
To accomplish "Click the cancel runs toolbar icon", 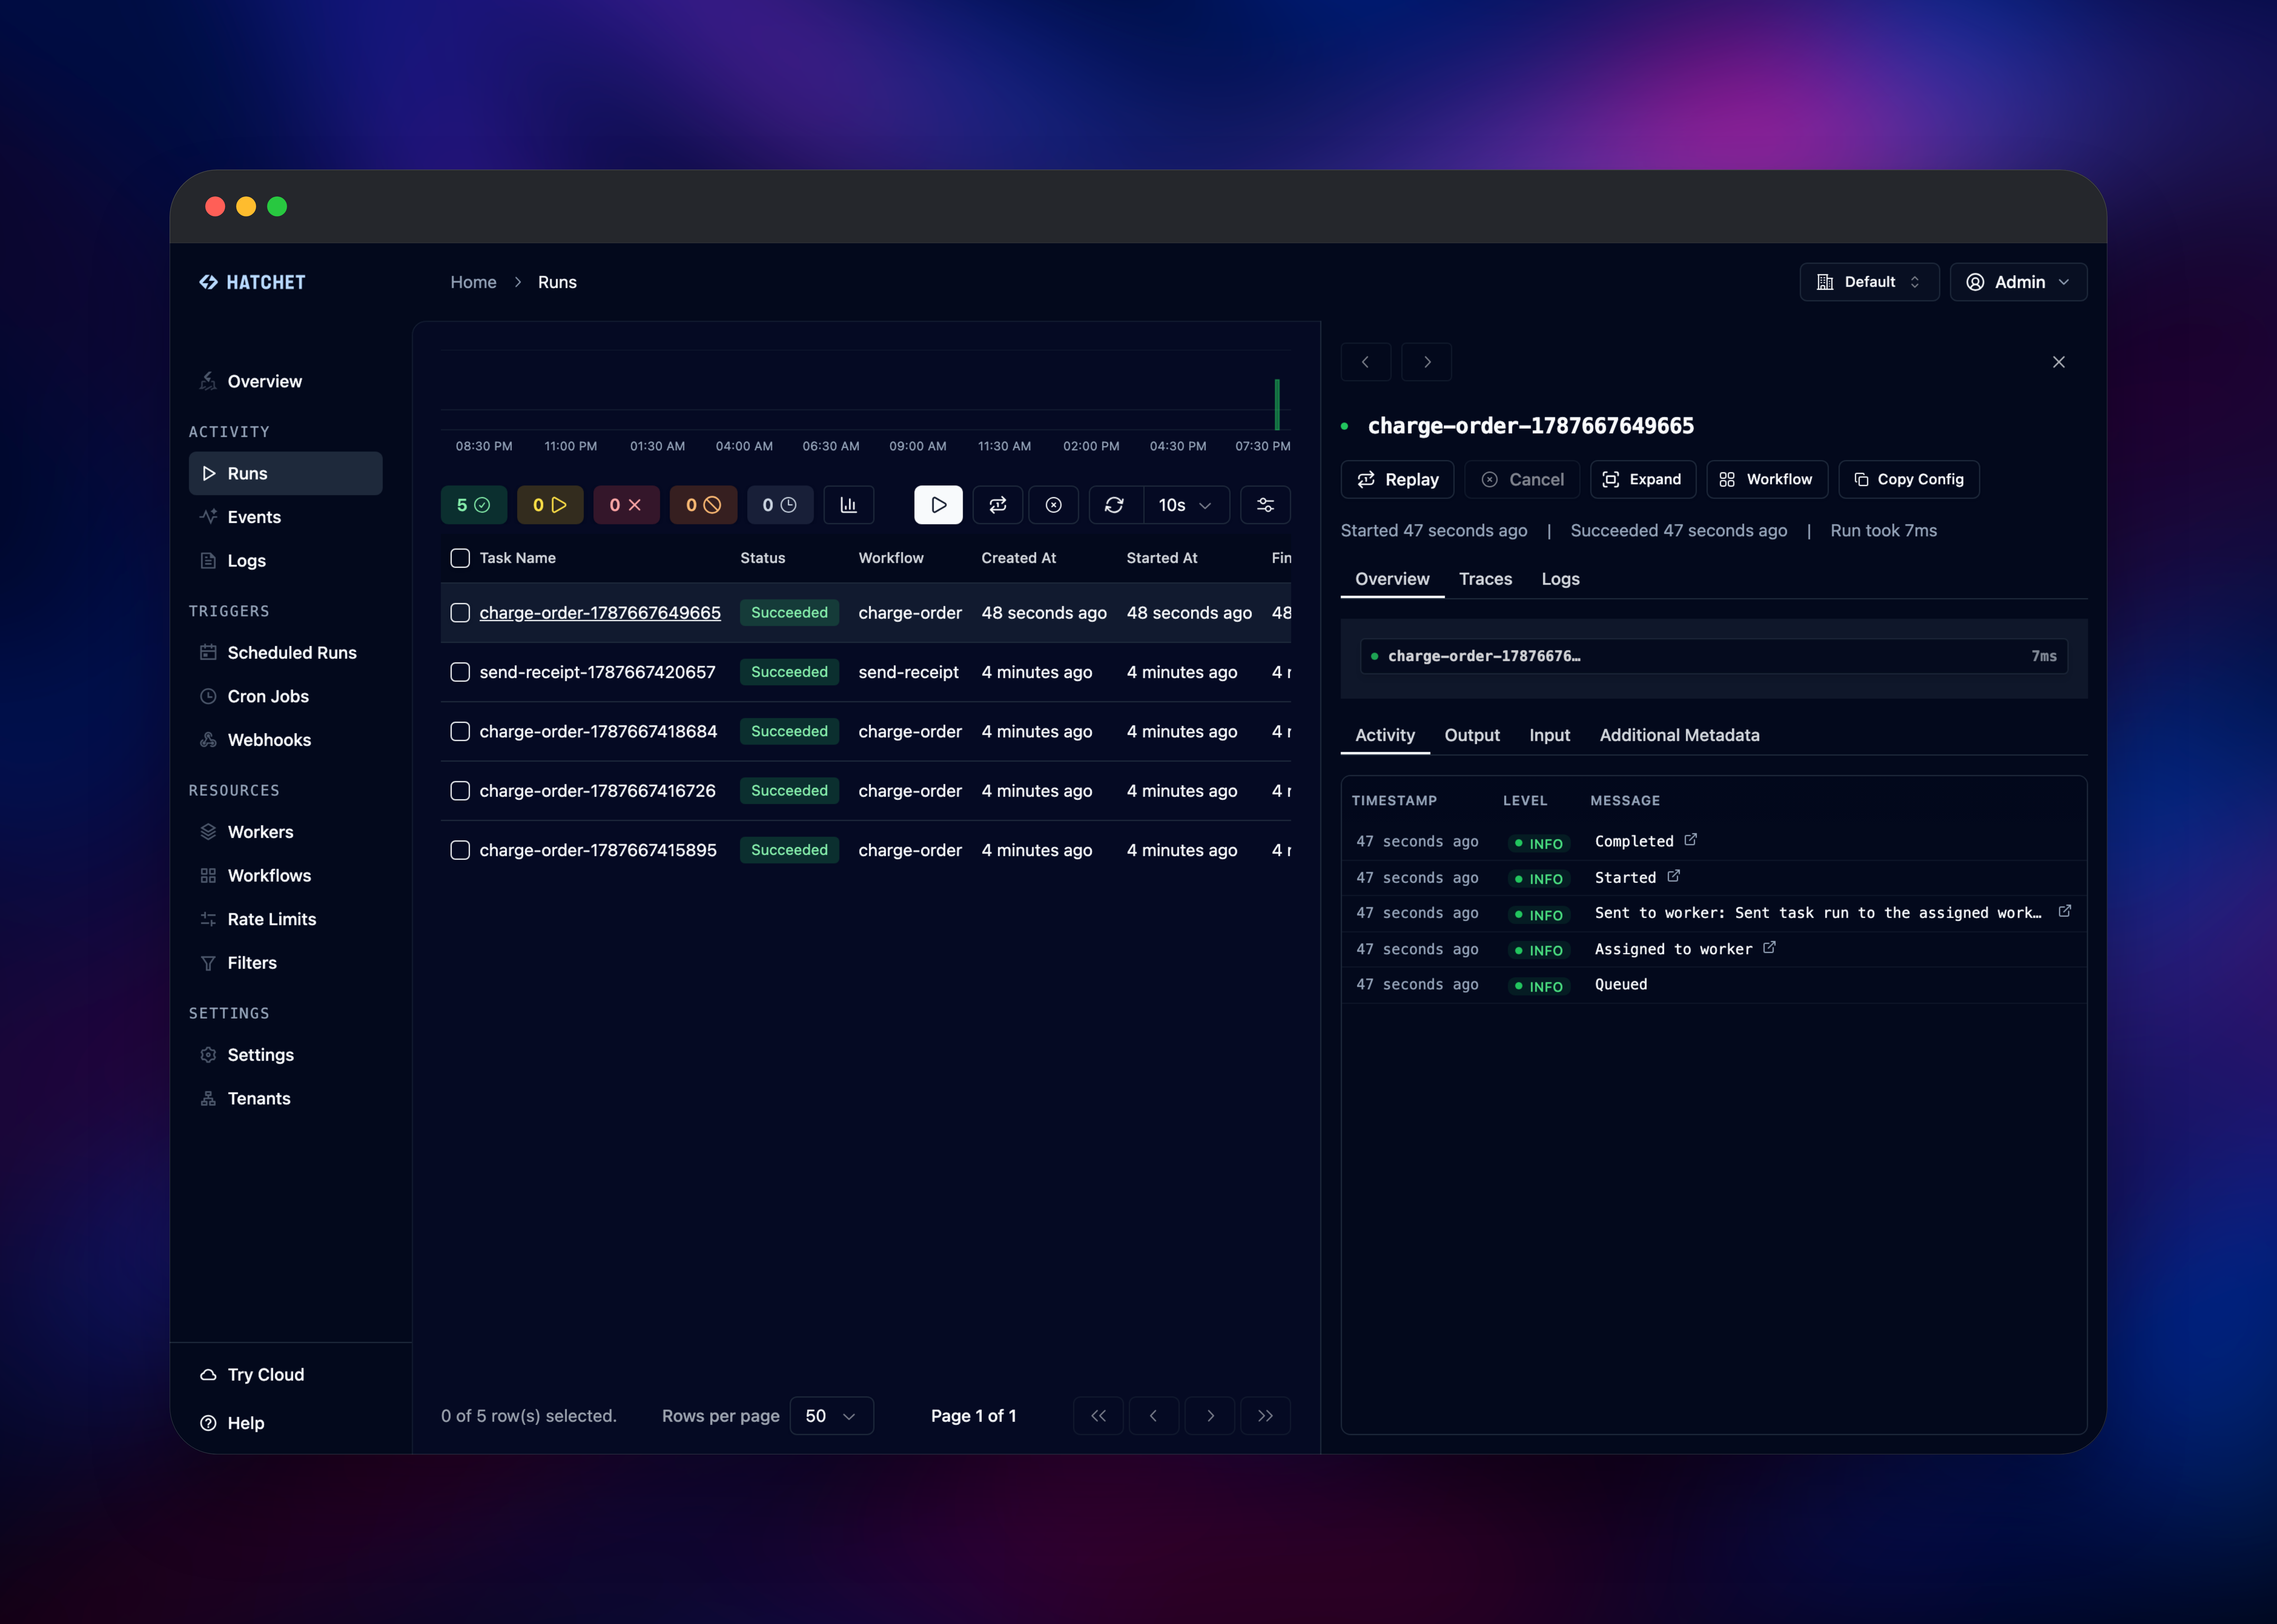I will point(1054,505).
